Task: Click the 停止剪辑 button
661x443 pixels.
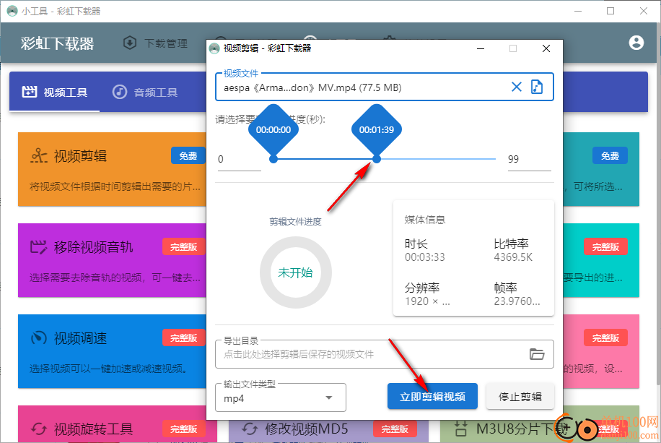Action: coord(520,396)
